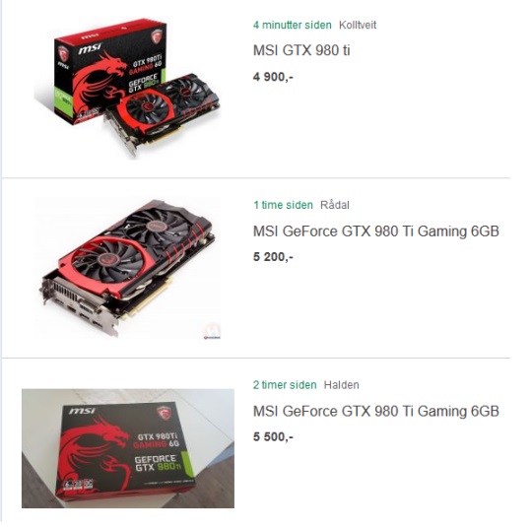This screenshot has height=527, width=531.
Task: Click the 4 900,- price
Action: click(x=273, y=77)
